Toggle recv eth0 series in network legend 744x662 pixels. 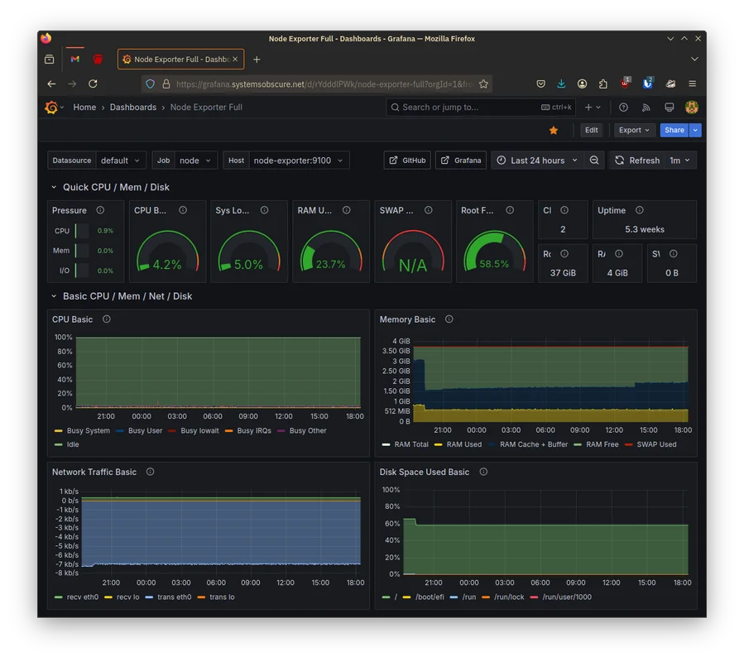82,597
